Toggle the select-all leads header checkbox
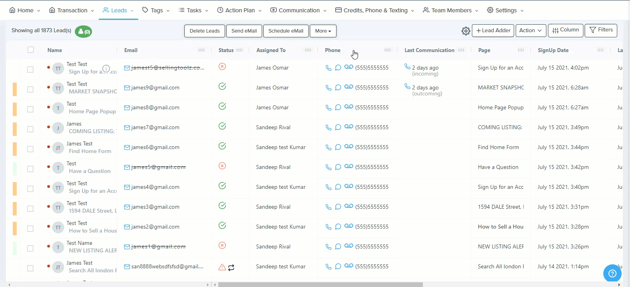 [x=31, y=50]
